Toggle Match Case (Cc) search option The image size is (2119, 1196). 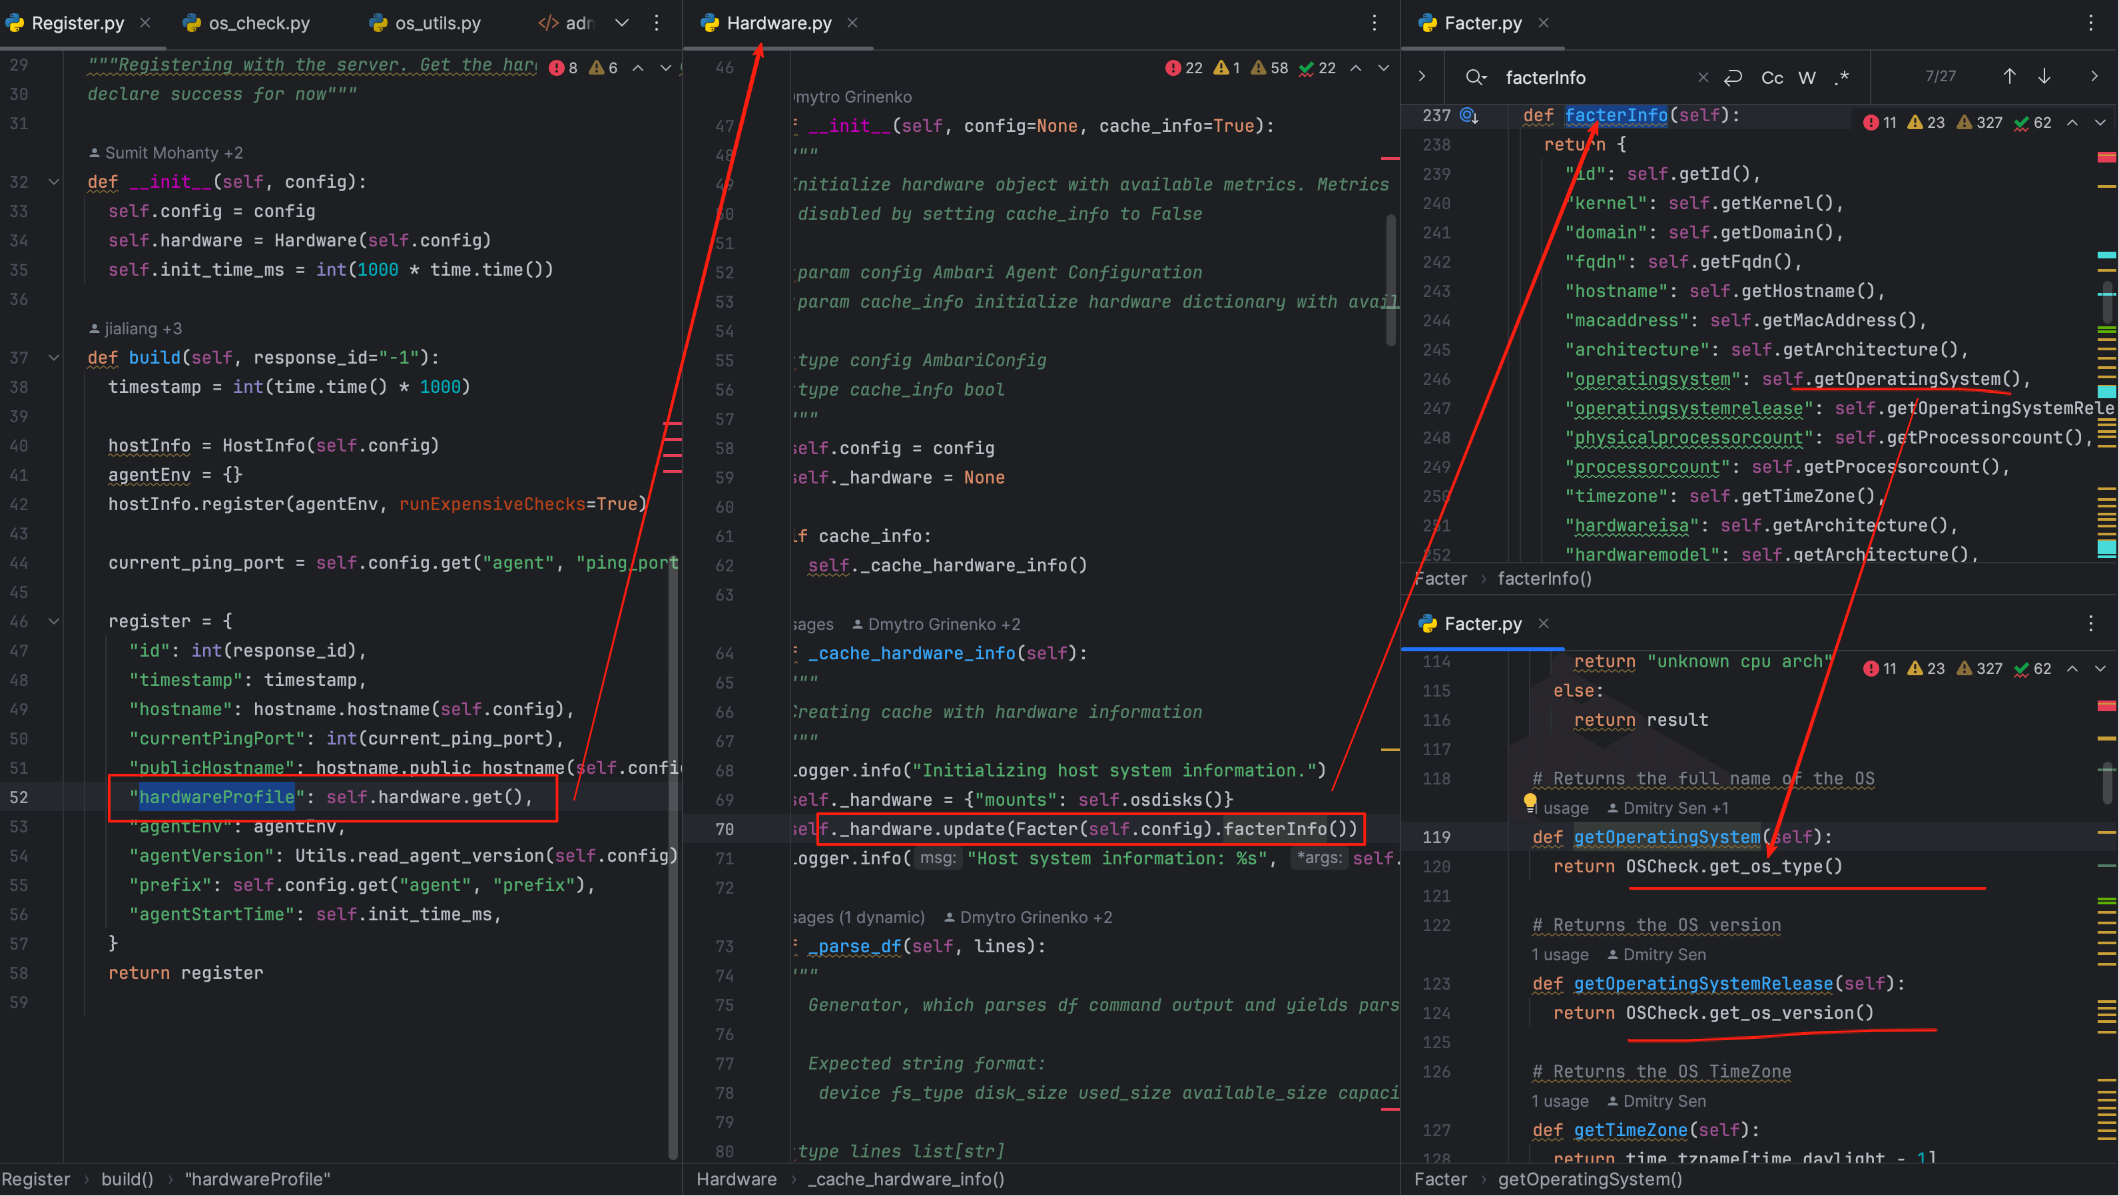pyautogui.click(x=1772, y=77)
